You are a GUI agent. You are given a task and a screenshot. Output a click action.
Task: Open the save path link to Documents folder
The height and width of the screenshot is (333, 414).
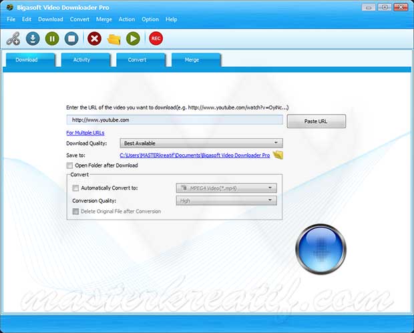[195, 155]
